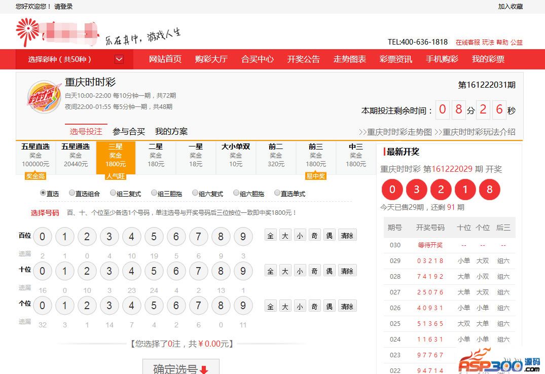
Task: Open the 帮助 link in header
Action: click(502, 43)
